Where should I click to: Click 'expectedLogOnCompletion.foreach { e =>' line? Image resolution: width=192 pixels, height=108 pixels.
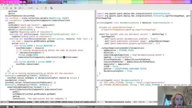click(x=28, y=87)
